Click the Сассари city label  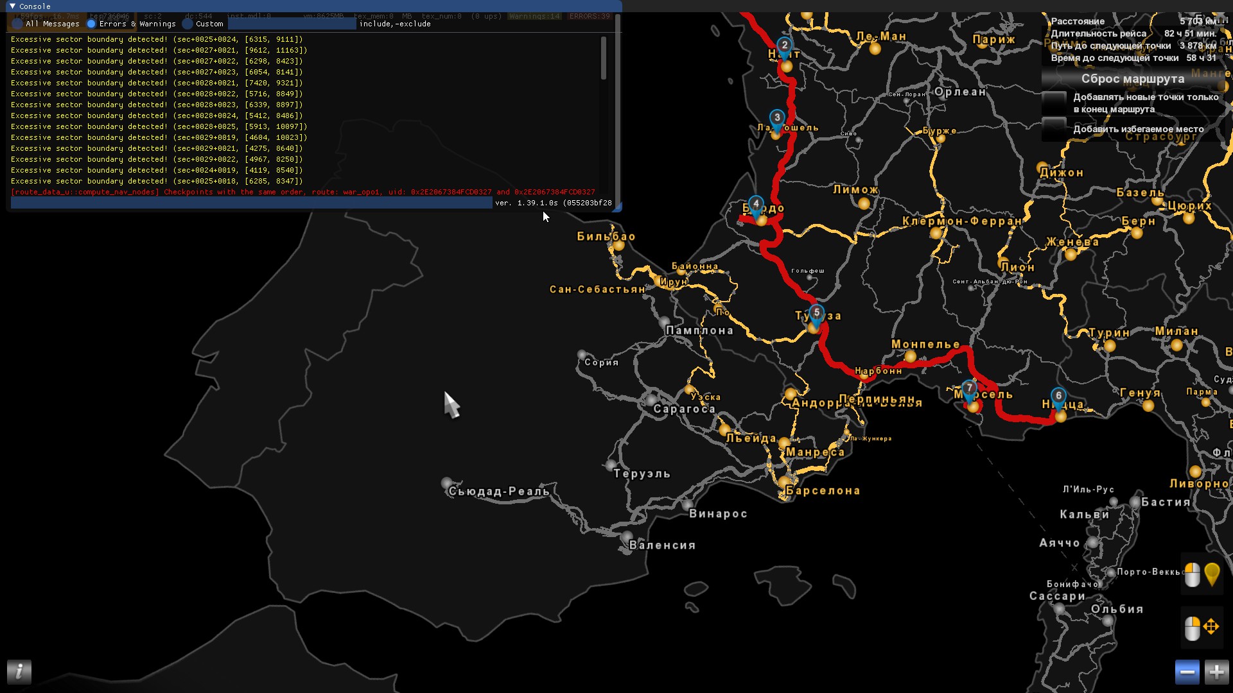[x=1058, y=596]
